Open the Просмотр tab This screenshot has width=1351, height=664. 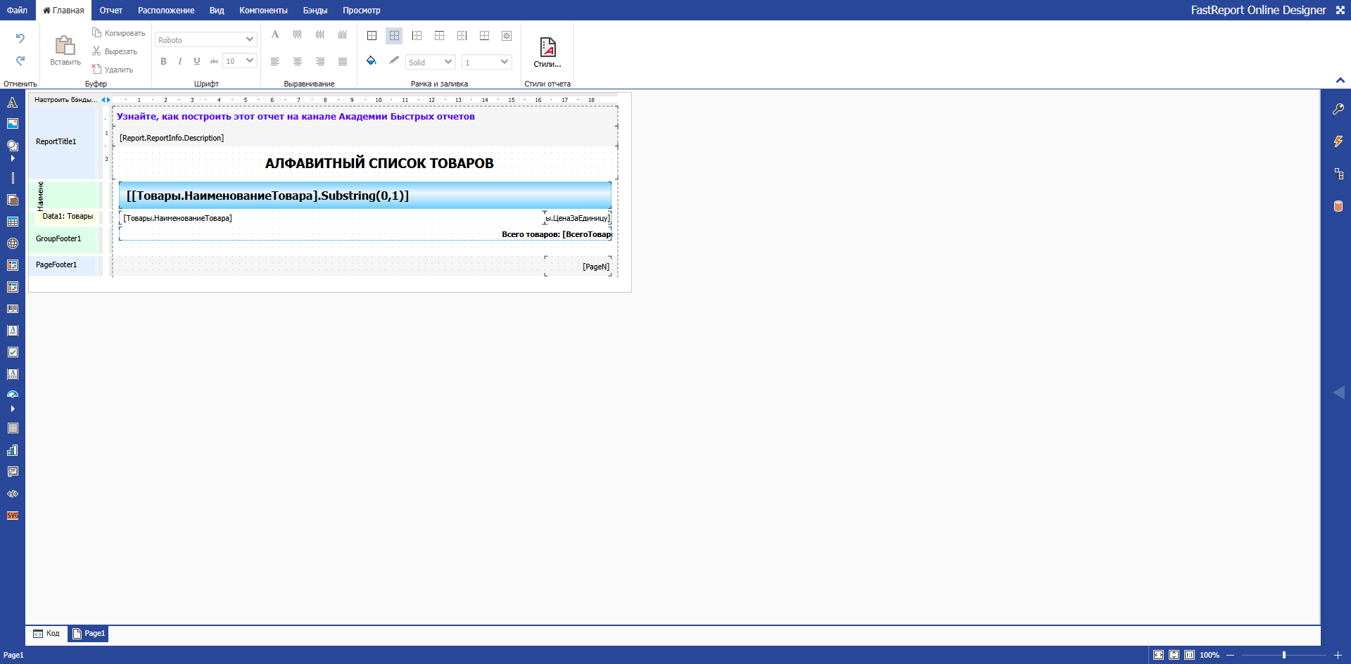click(362, 10)
